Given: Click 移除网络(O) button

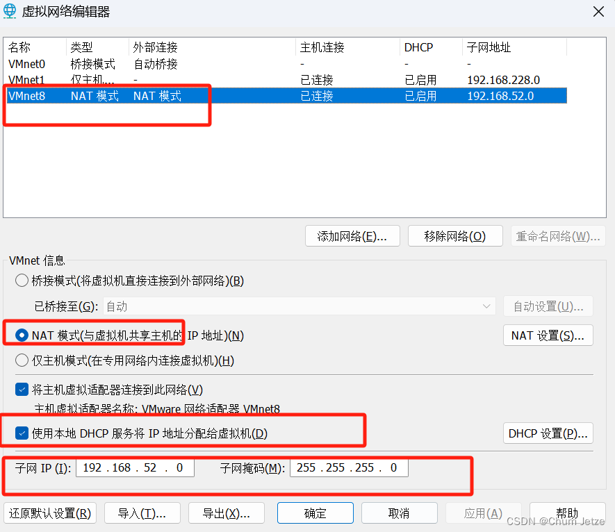Looking at the screenshot, I should [x=455, y=236].
